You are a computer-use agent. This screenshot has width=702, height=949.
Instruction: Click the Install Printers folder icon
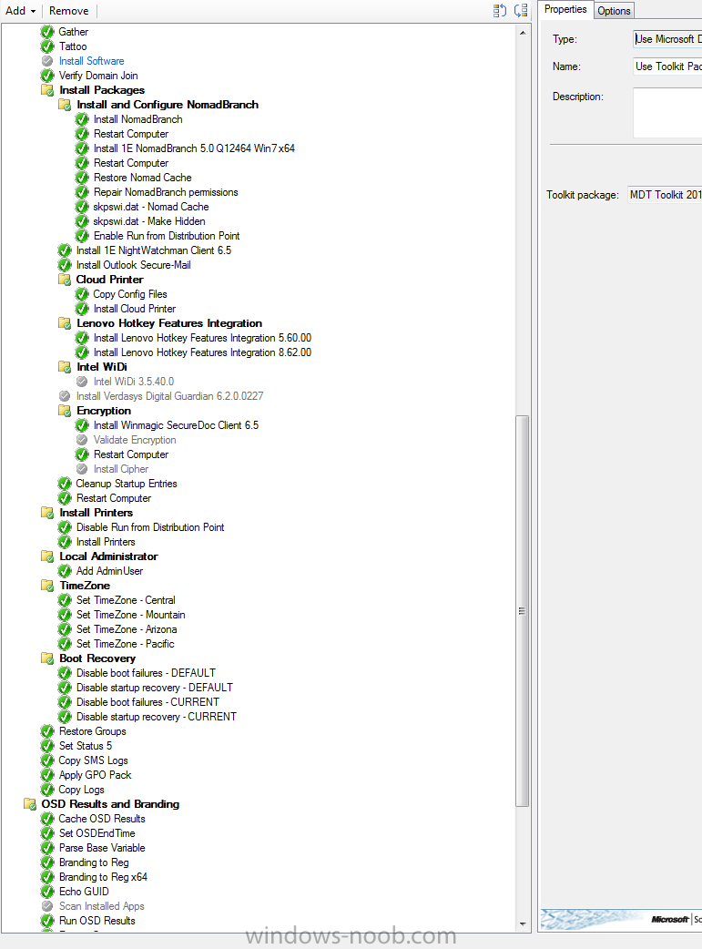(47, 512)
